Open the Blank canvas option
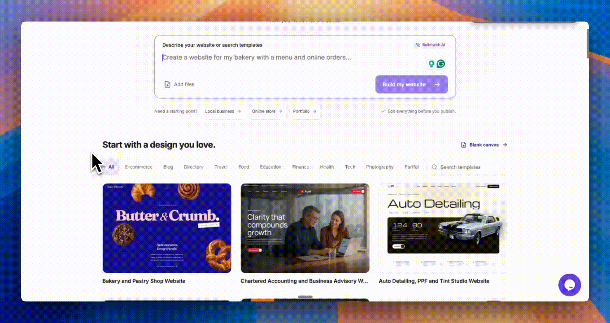610x323 pixels. [x=484, y=145]
